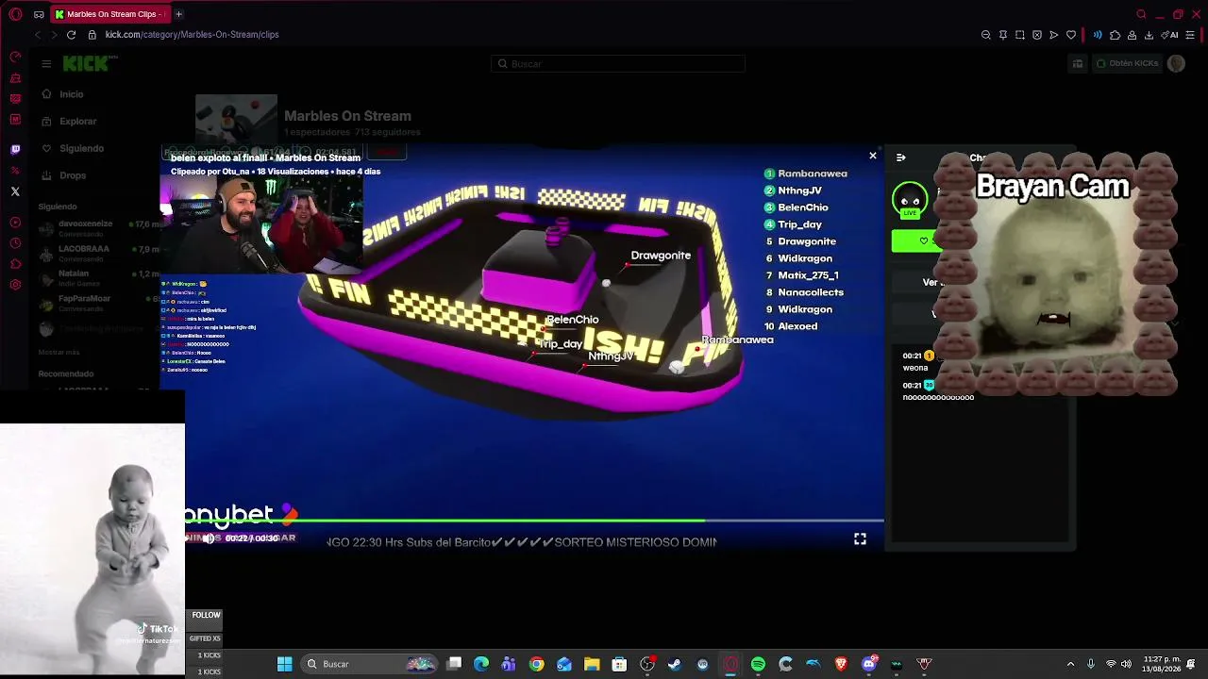
Task: Click the zoom out icon in address bar
Action: click(986, 35)
